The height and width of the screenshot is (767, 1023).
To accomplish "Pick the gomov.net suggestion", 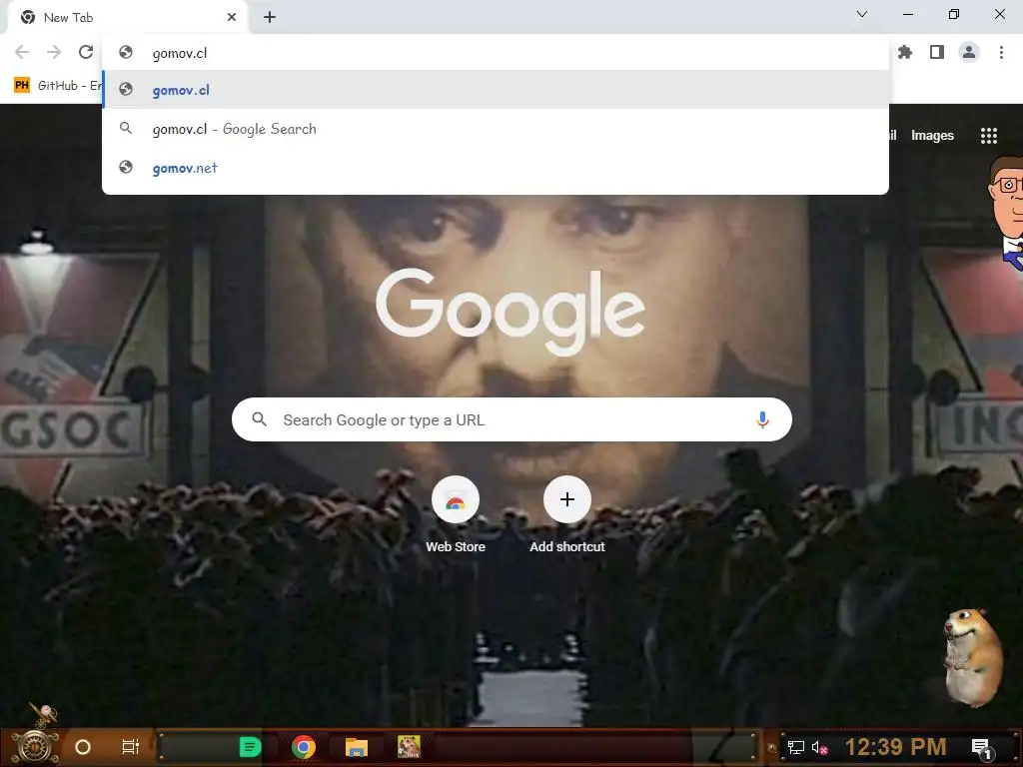I will point(496,168).
